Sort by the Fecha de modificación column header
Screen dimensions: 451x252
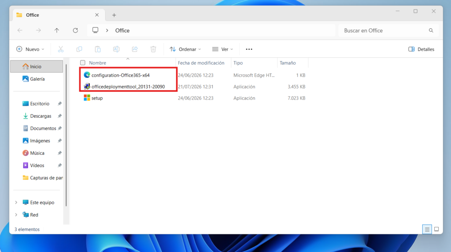tap(201, 63)
